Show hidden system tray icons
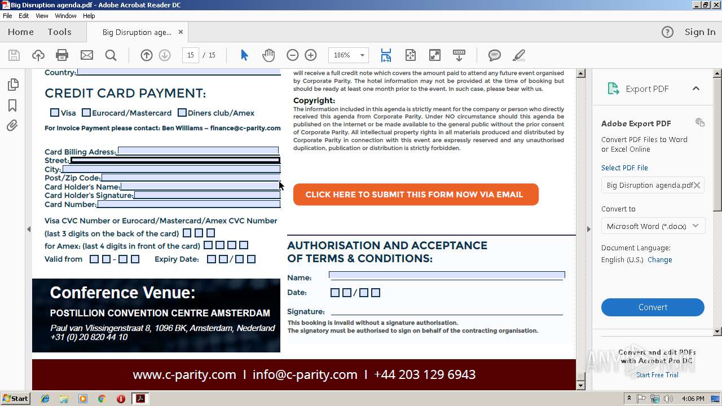 coord(629,398)
